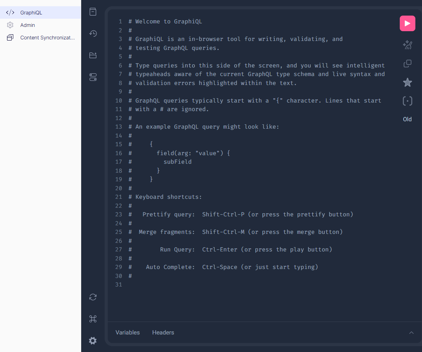
Task: Click the 'subField' text on line 17
Action: [x=178, y=162]
